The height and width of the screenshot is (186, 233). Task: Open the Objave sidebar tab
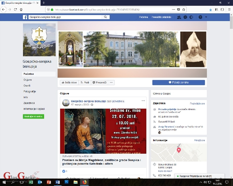pyautogui.click(x=28, y=80)
